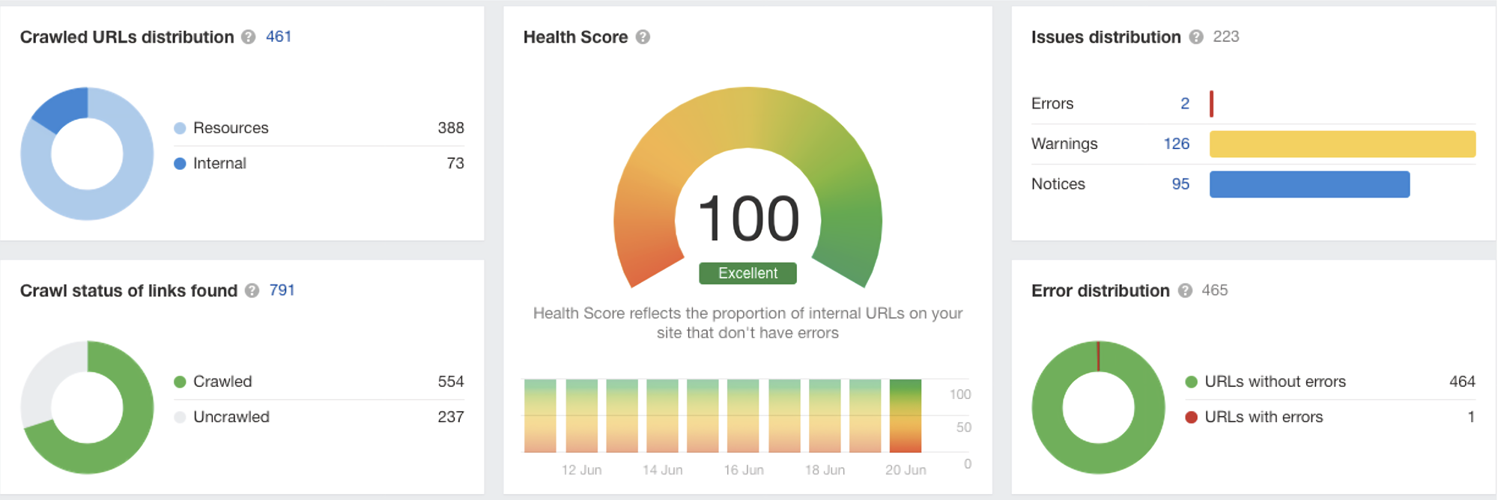Viewport: 1498px width, 500px height.
Task: Click help icon next to Error distribution
Action: 1185,290
